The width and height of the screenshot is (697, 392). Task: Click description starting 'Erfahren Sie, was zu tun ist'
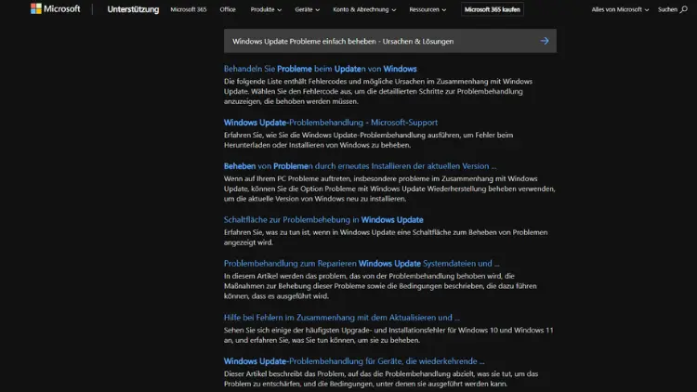tap(386, 237)
